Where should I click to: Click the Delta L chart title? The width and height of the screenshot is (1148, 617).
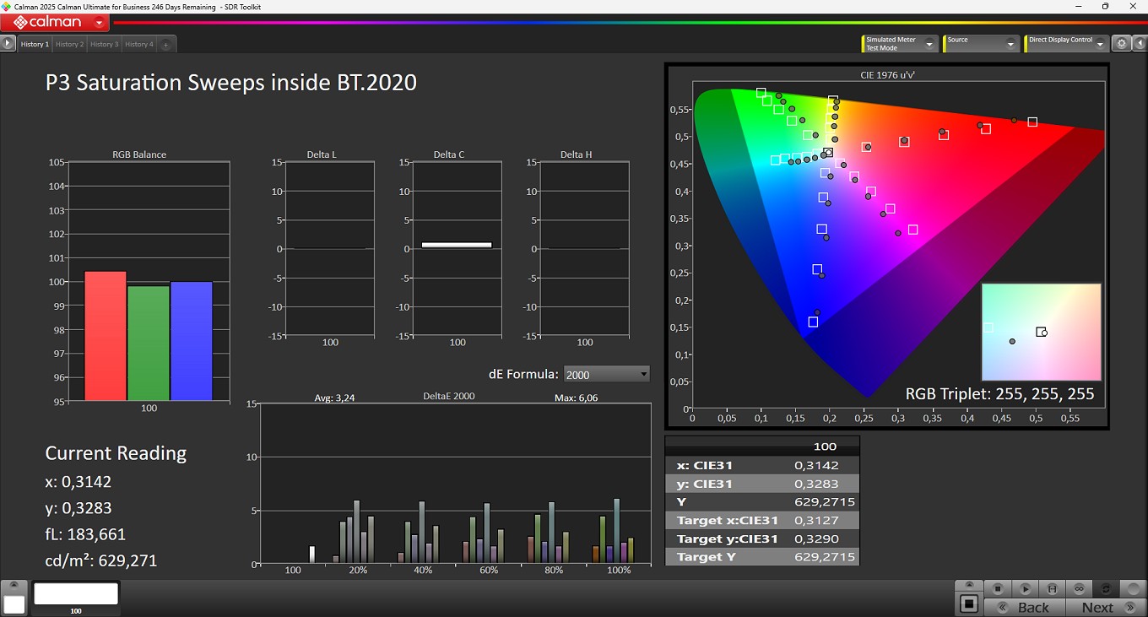(322, 154)
